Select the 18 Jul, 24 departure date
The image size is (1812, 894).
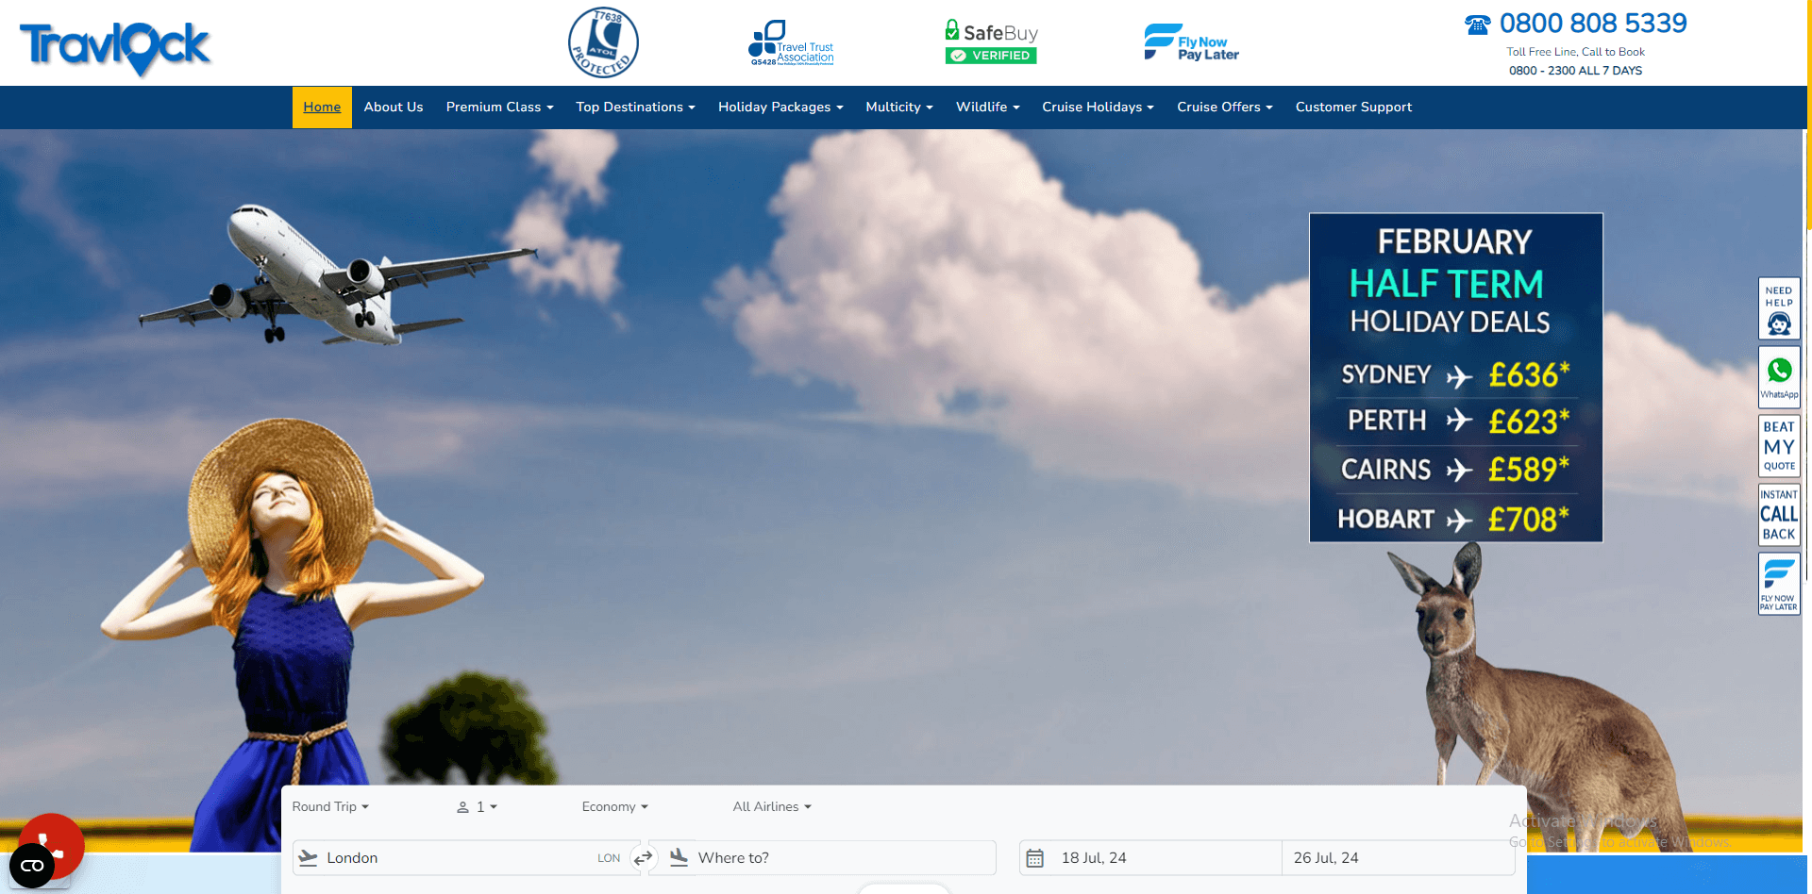pyautogui.click(x=1150, y=858)
